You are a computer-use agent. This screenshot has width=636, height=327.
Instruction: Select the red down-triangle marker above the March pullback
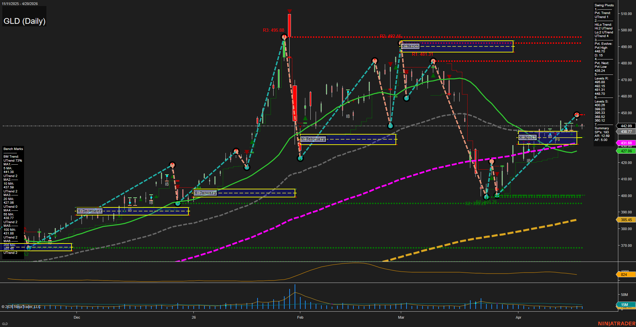pos(449,77)
